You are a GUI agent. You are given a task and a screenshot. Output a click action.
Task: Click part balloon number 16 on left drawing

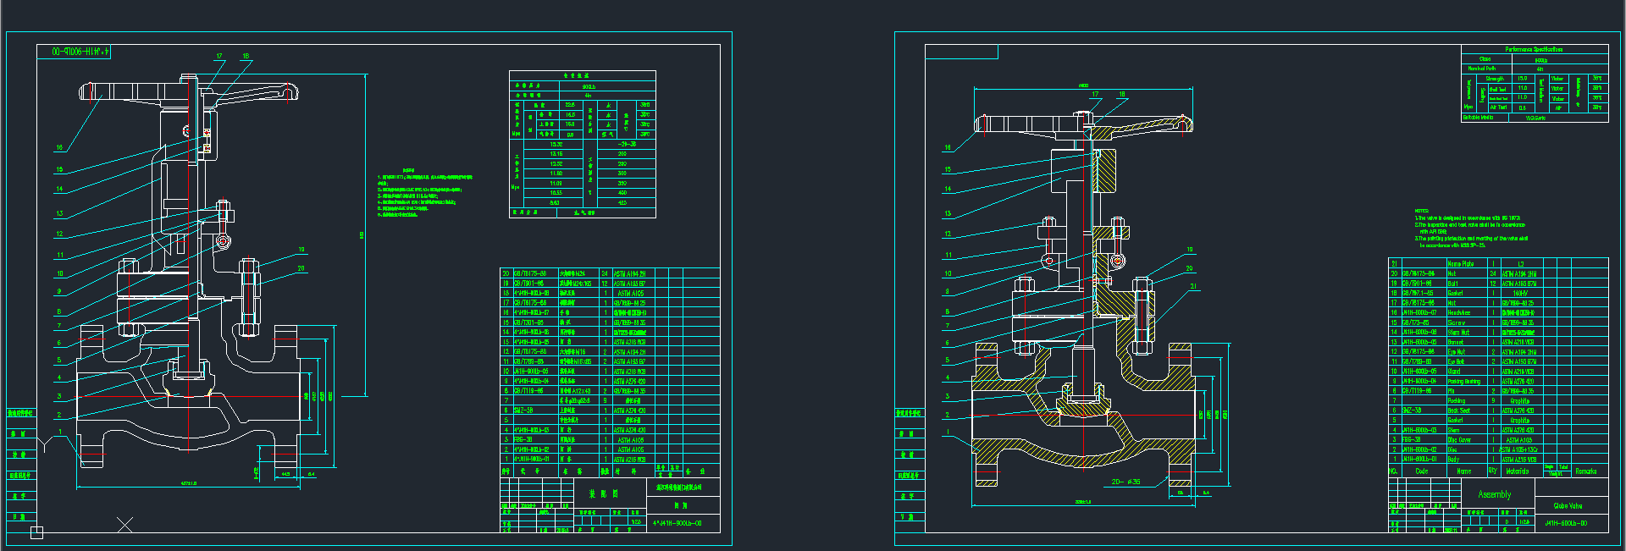59,148
